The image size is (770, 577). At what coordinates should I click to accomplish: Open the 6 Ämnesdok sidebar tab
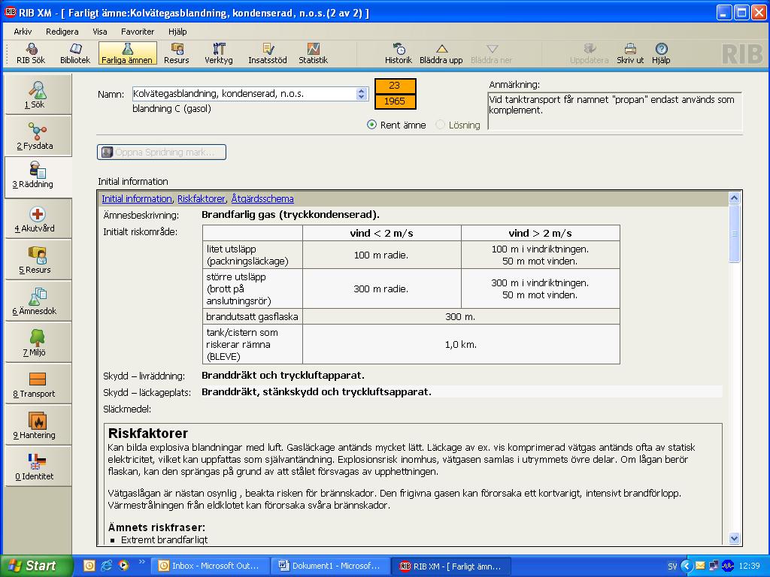[38, 301]
